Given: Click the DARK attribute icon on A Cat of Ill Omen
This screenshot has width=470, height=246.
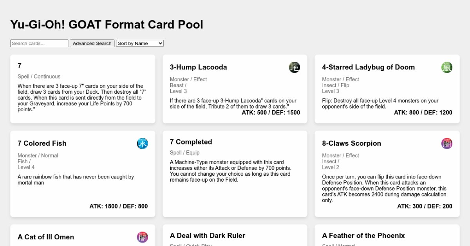Looking at the screenshot, I should point(142,237).
